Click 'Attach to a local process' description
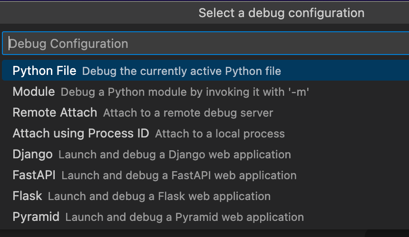 point(220,133)
